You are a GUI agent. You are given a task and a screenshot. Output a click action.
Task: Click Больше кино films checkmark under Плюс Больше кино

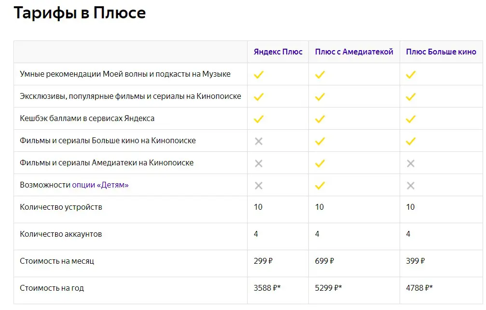(411, 141)
